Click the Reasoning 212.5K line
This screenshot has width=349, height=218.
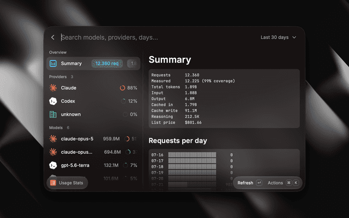tap(176, 117)
